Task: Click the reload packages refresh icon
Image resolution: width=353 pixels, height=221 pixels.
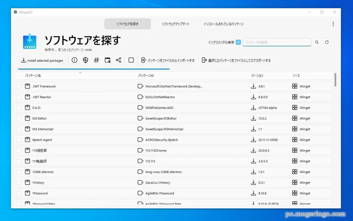Action: click(x=327, y=42)
